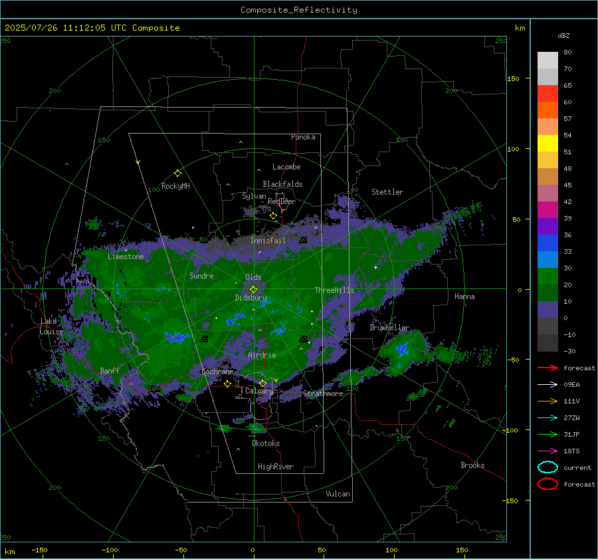Click the Stettler city label

tap(387, 192)
